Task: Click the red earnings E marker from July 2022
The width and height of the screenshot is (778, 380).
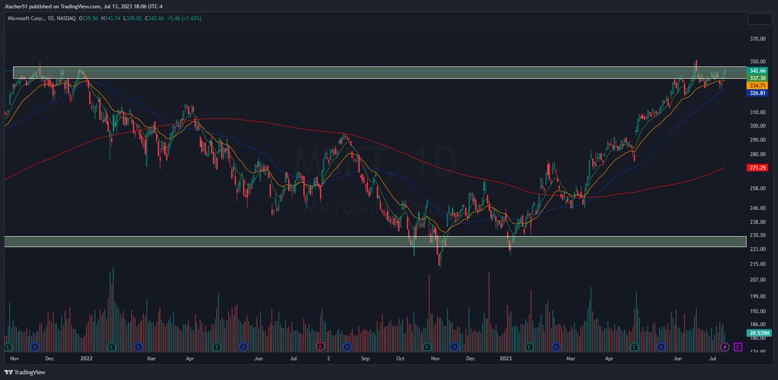Action: click(320, 347)
